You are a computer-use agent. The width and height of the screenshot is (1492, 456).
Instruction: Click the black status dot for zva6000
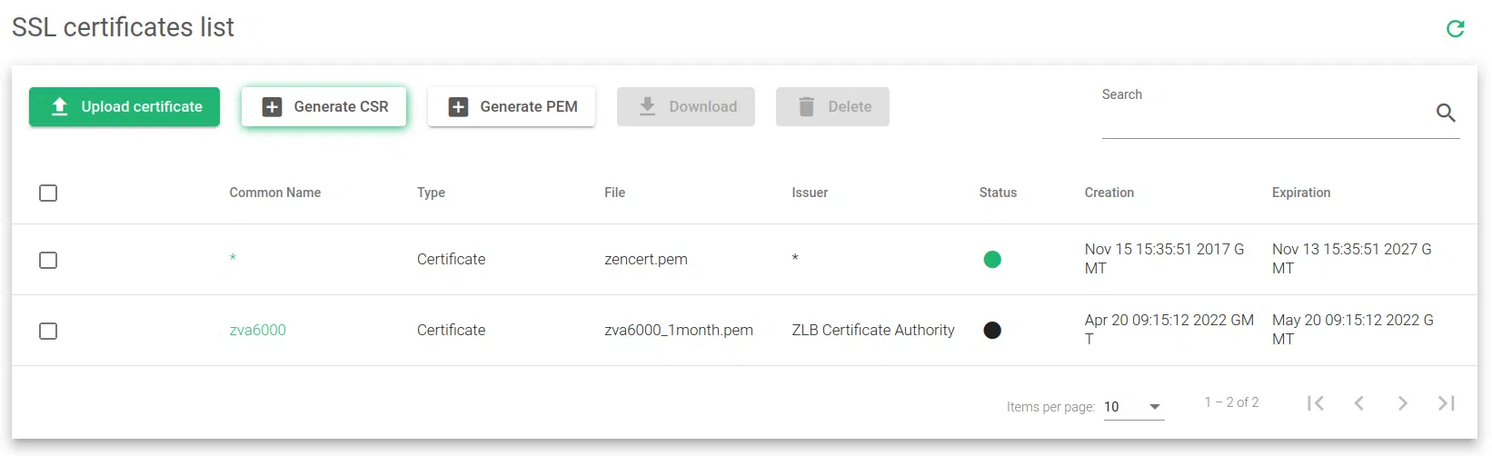click(x=992, y=331)
